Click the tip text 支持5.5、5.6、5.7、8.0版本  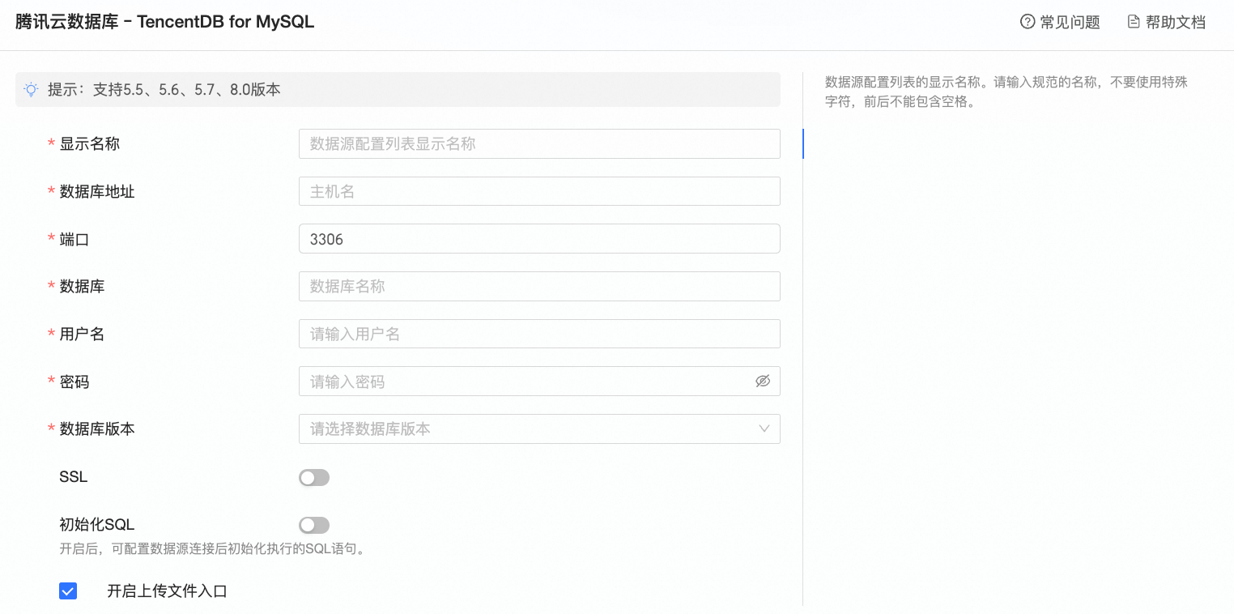[x=187, y=90]
